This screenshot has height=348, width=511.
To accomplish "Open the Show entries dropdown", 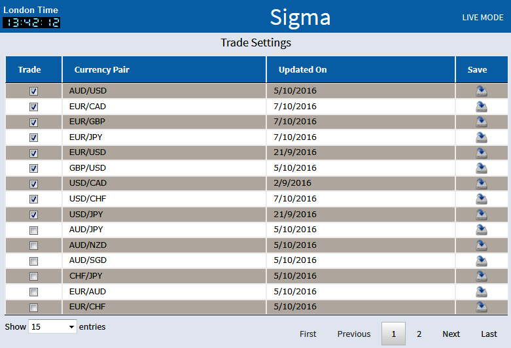I will click(x=52, y=326).
